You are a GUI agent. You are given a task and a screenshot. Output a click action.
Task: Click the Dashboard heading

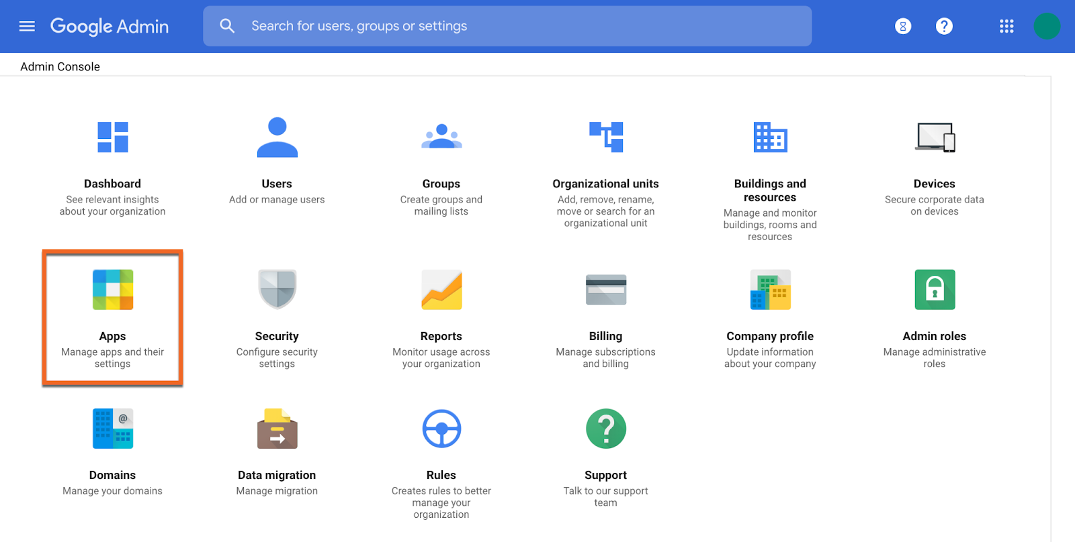(112, 184)
